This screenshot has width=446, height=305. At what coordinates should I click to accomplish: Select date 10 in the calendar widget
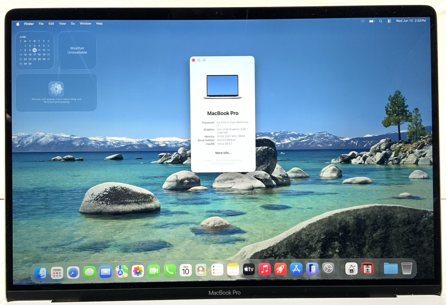click(35, 50)
